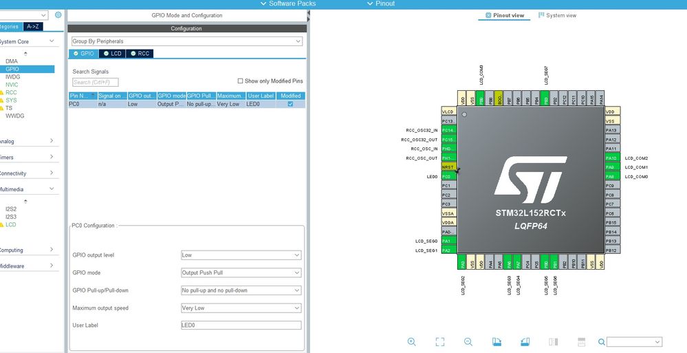Select the PA10 pin labeled LCD_COM2
The image size is (687, 353).
tap(612, 158)
